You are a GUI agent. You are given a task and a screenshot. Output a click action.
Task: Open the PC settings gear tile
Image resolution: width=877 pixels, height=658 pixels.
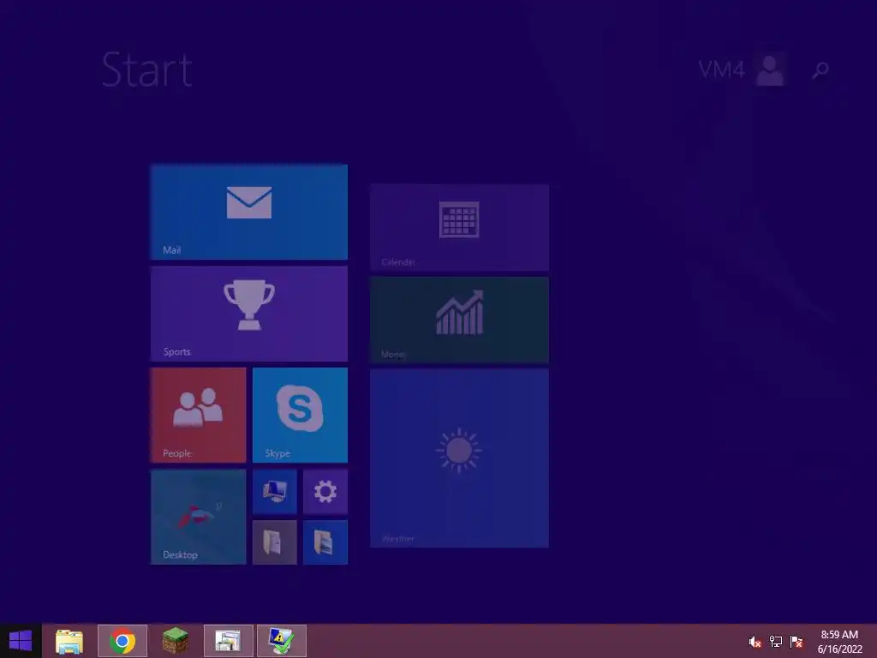[x=325, y=491]
